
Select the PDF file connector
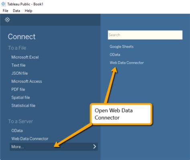click(18, 89)
